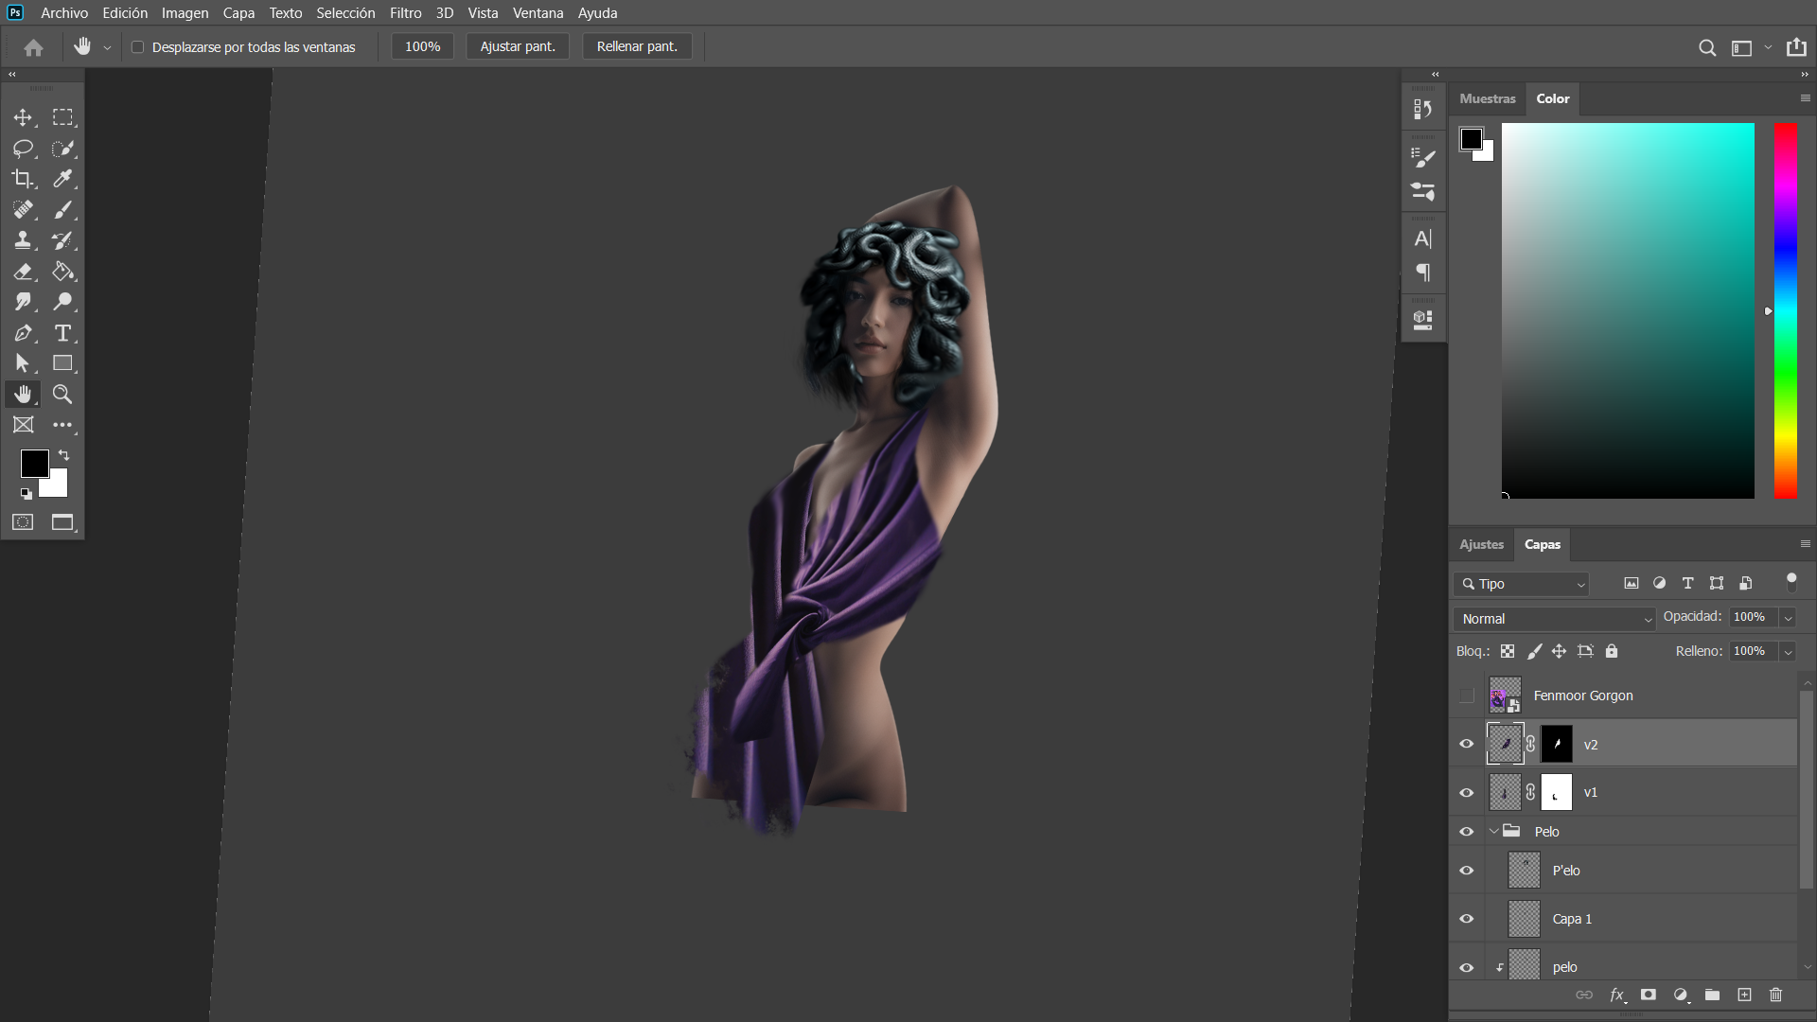This screenshot has width=1817, height=1022.
Task: Select the Pen tool
Action: (23, 333)
